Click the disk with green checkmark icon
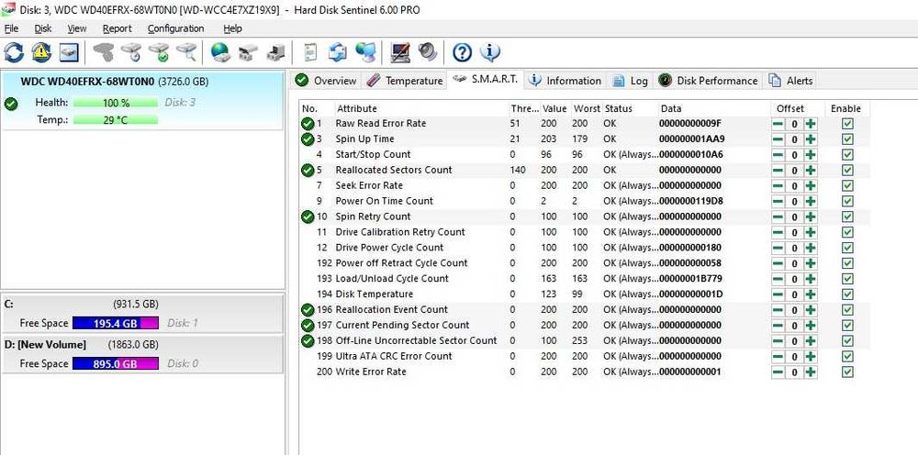Viewport: 918px width, 455px height. click(159, 52)
